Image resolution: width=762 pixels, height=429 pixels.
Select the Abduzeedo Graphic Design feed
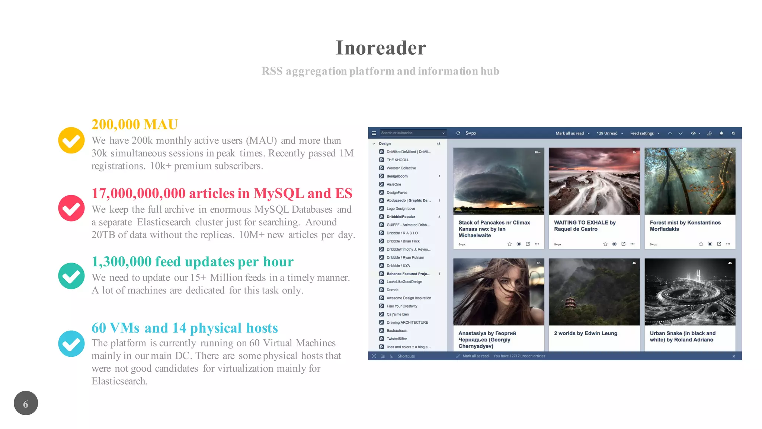point(409,200)
